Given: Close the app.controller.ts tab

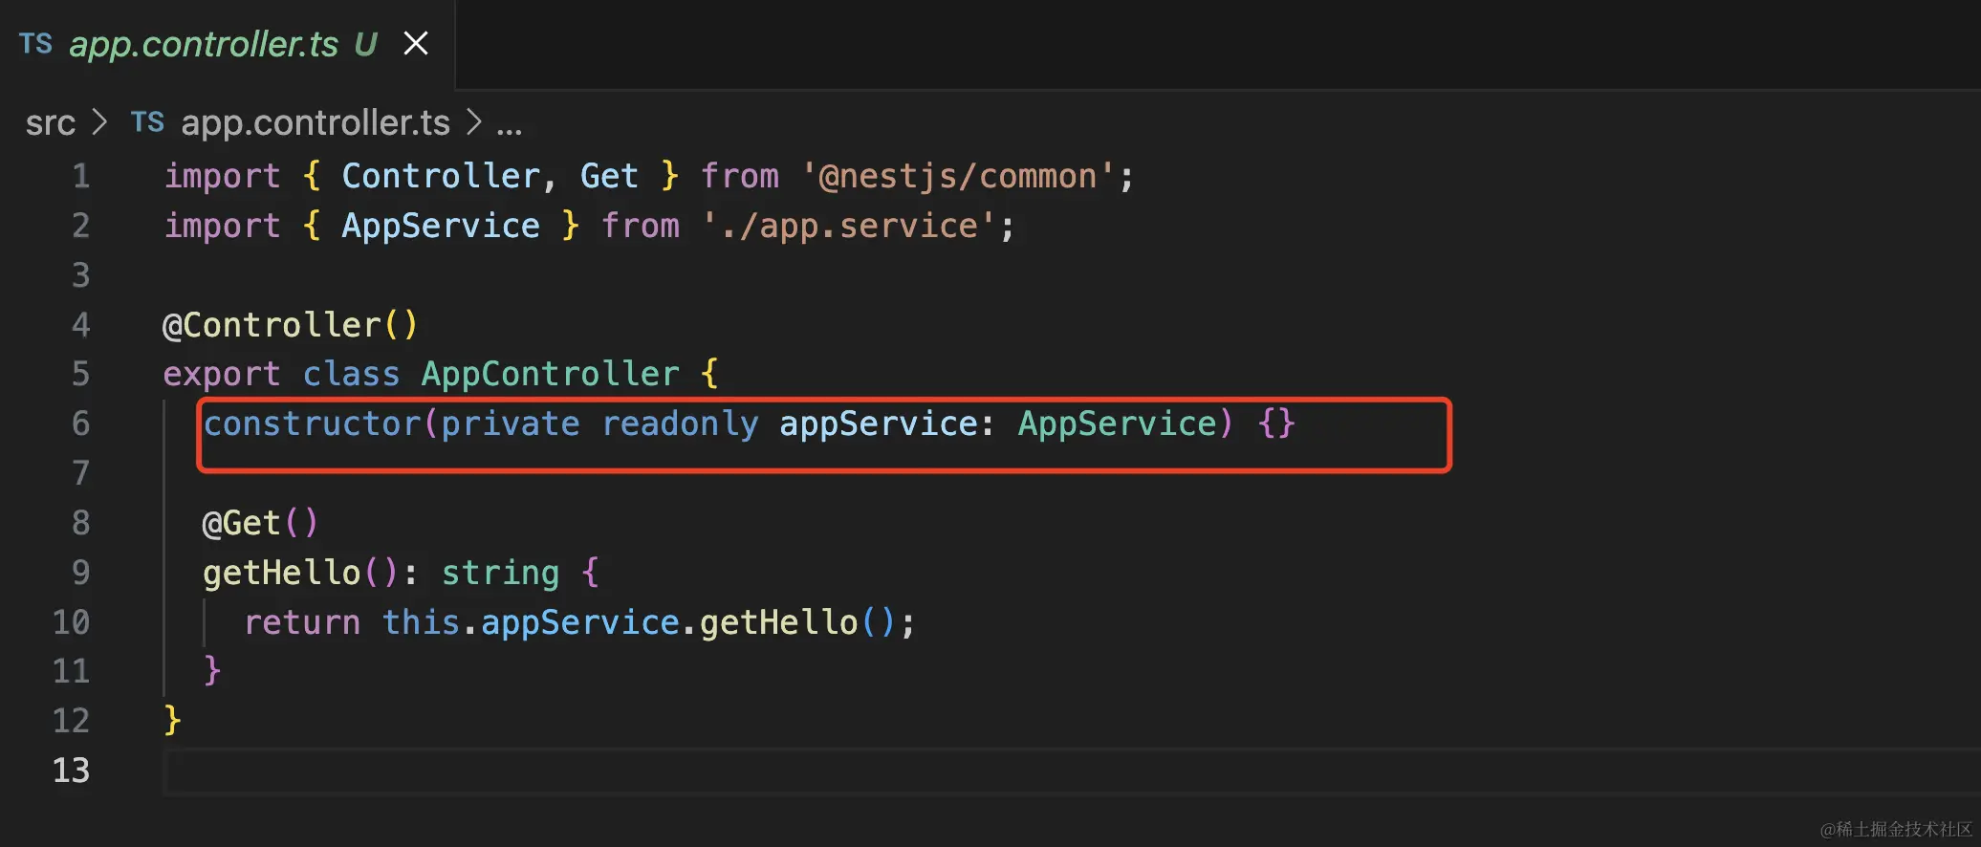Looking at the screenshot, I should click(416, 44).
